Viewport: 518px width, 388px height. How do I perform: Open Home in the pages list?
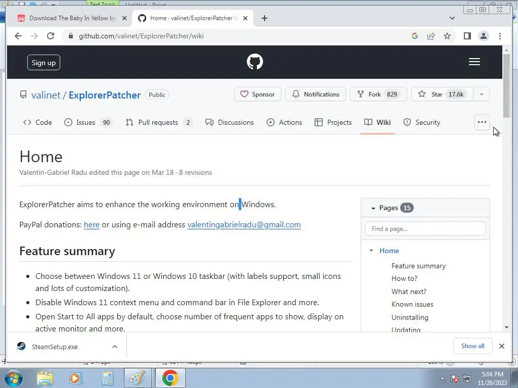pos(389,251)
